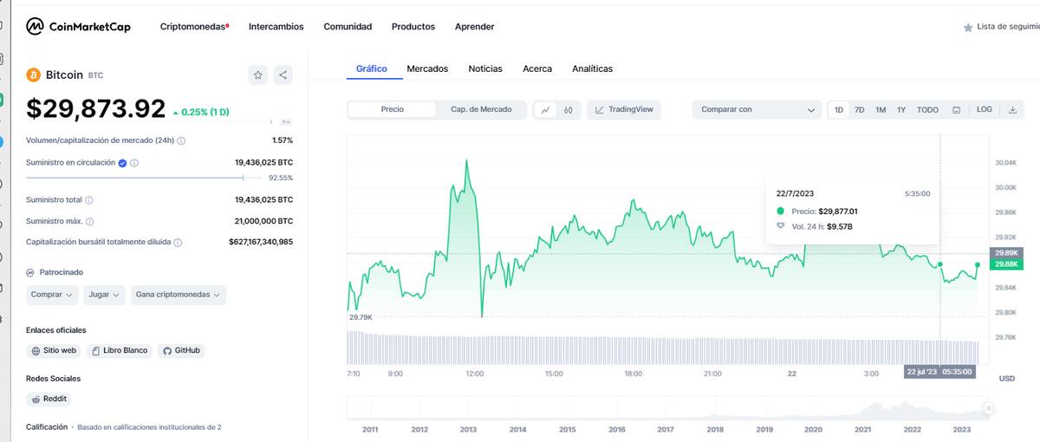
Task: Click the orange Bitcoin coin icon
Action: click(x=34, y=75)
